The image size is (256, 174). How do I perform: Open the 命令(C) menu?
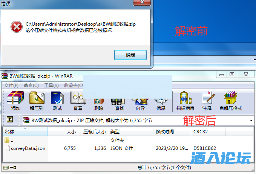coord(31,85)
